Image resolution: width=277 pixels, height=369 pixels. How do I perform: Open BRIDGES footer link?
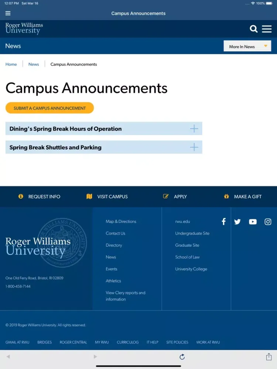(x=45, y=342)
